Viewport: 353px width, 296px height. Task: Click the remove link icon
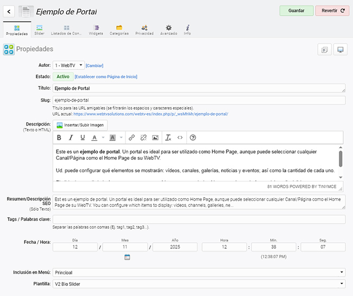(x=143, y=137)
